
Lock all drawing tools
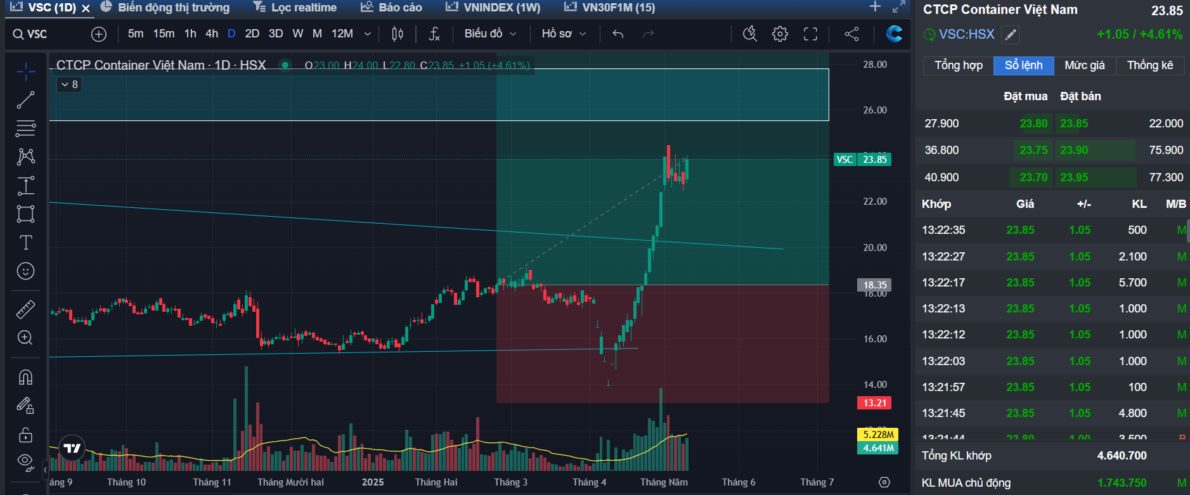pyautogui.click(x=26, y=435)
